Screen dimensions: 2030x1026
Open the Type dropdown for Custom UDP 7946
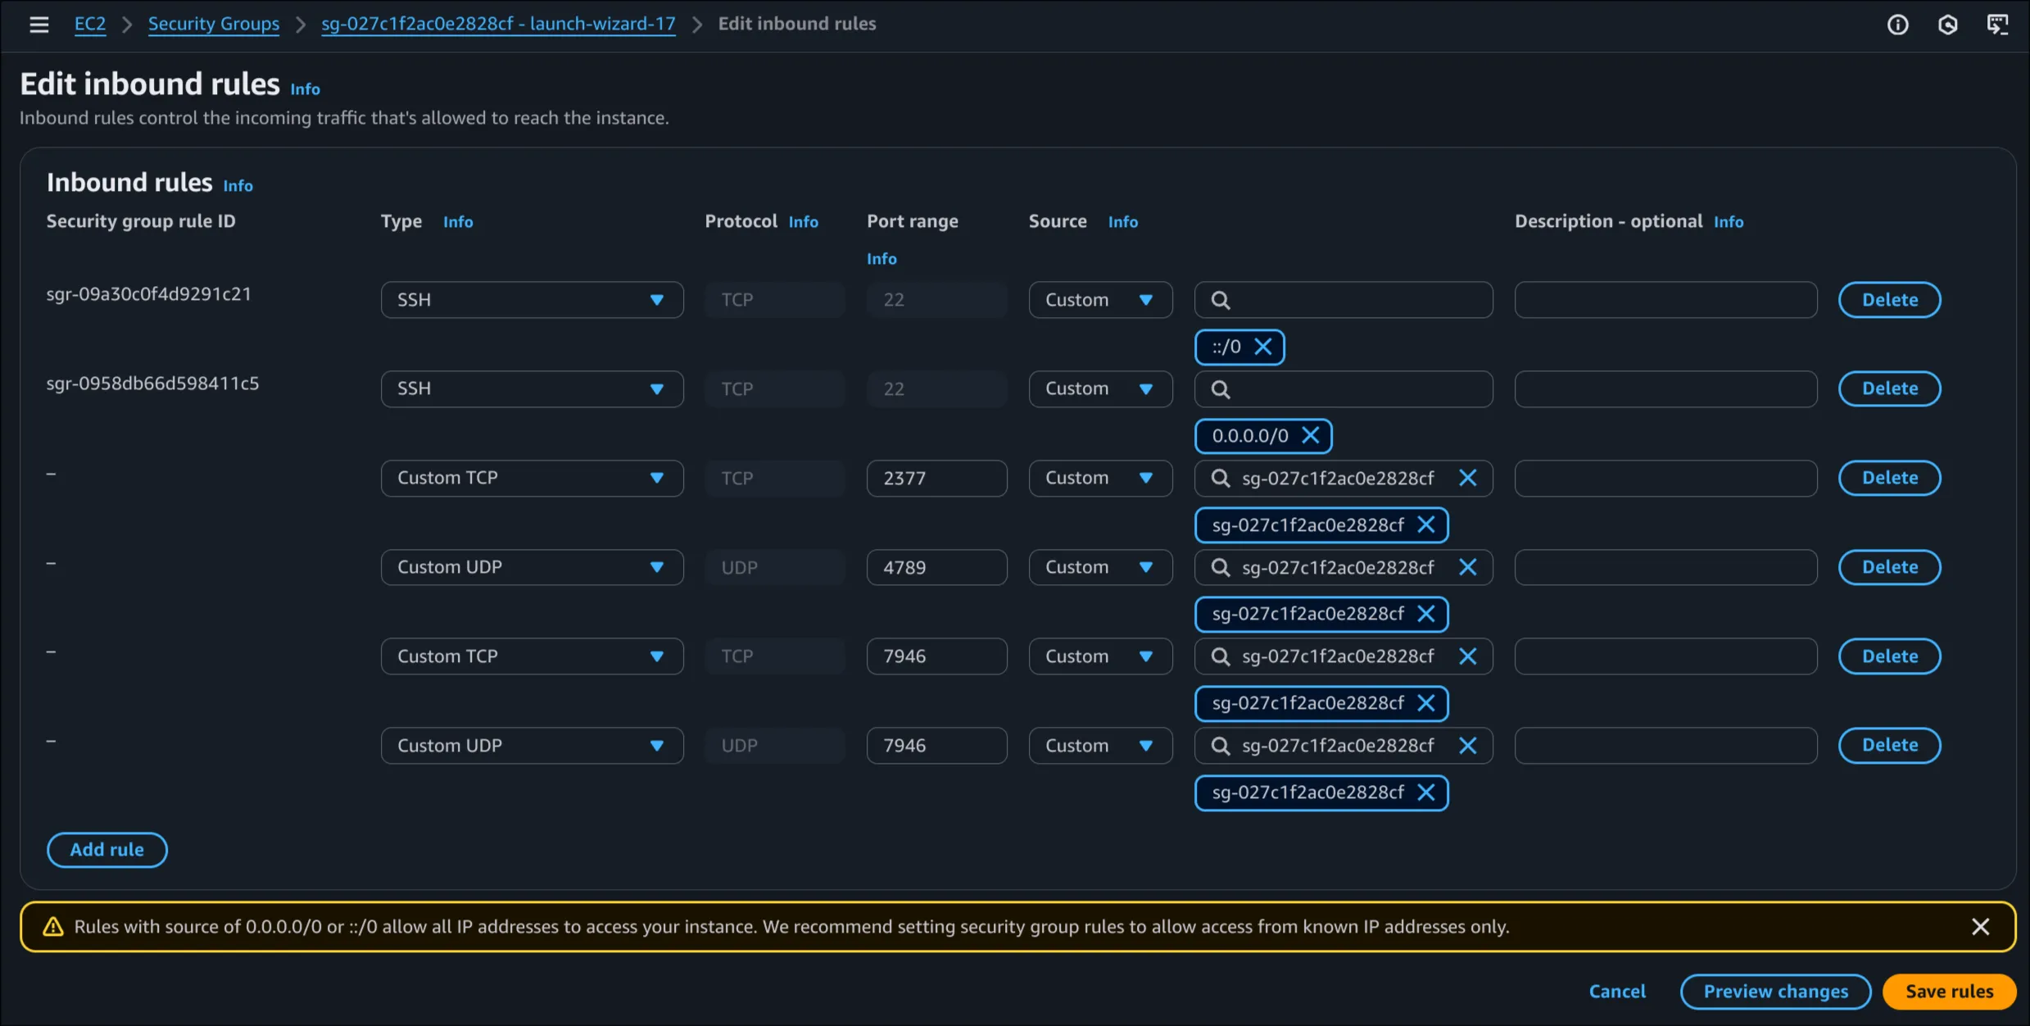coord(531,745)
